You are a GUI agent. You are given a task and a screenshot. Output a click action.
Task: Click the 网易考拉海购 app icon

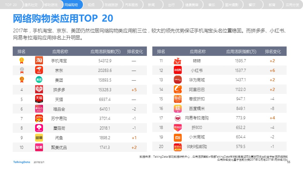[178, 118]
